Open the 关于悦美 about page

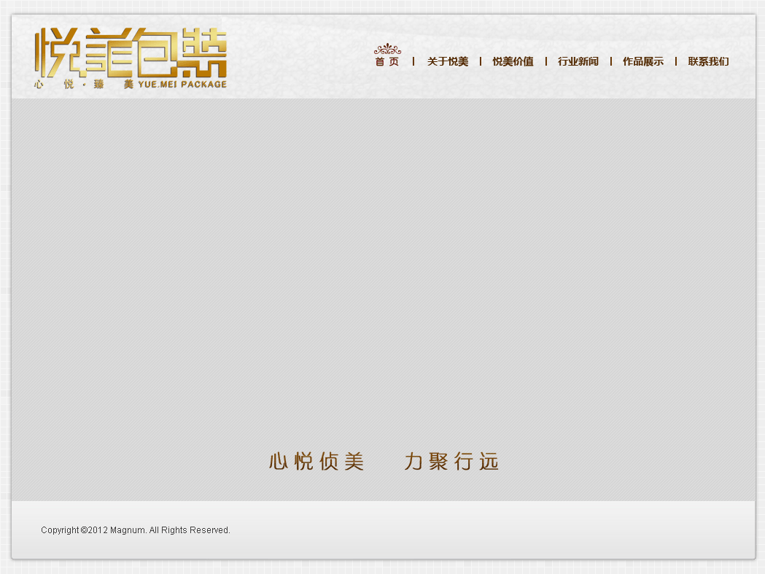coord(447,62)
